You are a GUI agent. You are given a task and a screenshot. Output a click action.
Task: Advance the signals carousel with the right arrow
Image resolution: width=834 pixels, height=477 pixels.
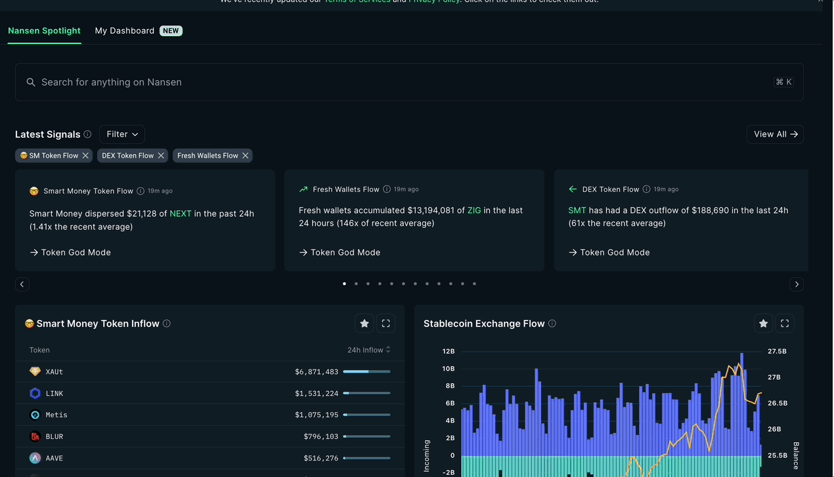click(797, 284)
